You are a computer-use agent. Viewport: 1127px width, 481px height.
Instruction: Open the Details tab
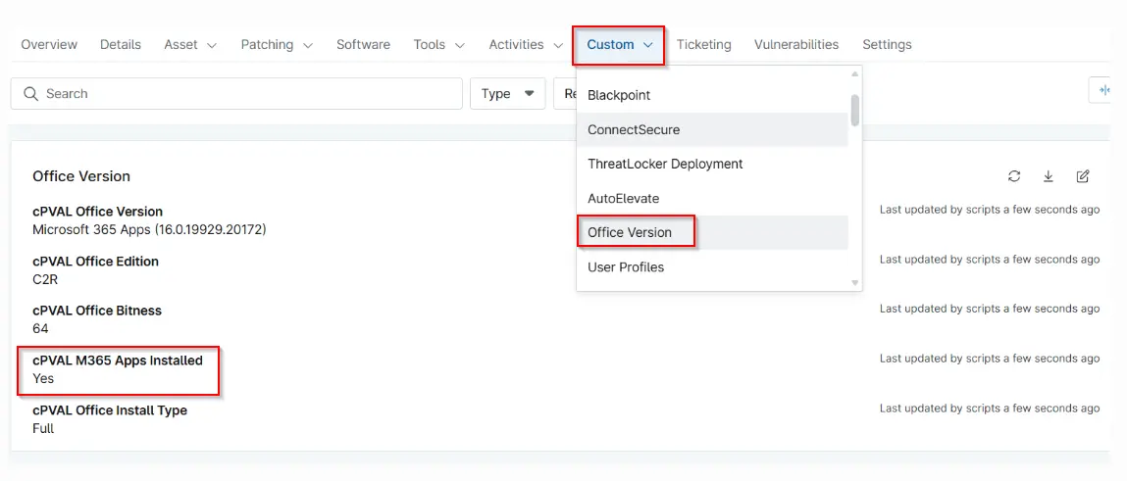tap(121, 44)
